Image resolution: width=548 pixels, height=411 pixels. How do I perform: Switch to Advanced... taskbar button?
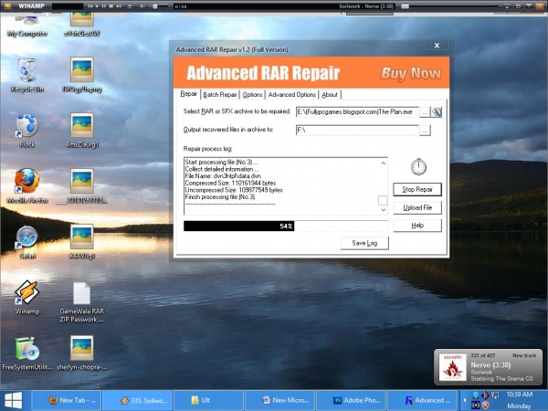423,401
